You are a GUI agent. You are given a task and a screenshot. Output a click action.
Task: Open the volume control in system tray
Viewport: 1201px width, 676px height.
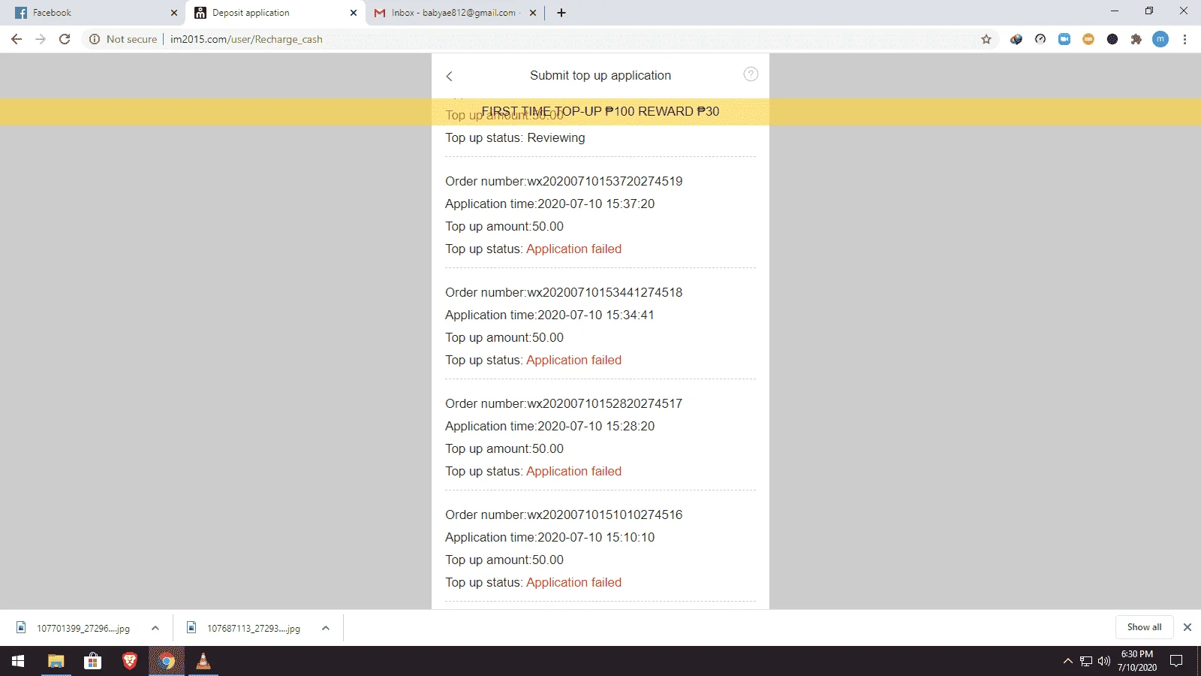(x=1104, y=661)
